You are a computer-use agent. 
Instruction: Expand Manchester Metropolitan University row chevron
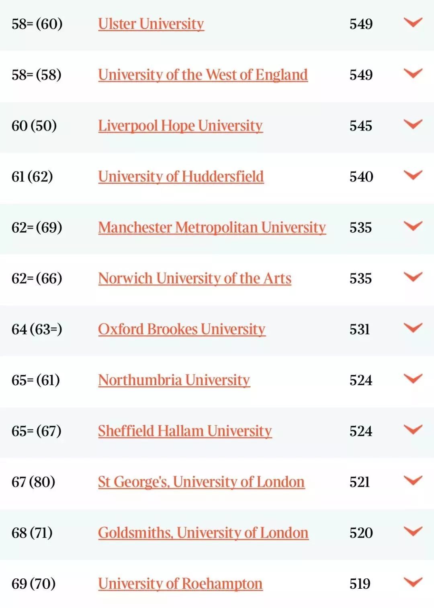tap(413, 226)
